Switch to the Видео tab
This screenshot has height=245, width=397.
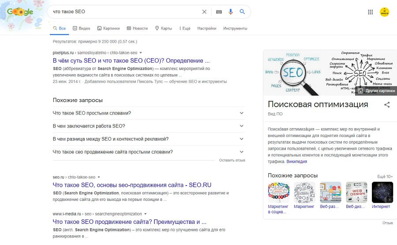(82, 28)
